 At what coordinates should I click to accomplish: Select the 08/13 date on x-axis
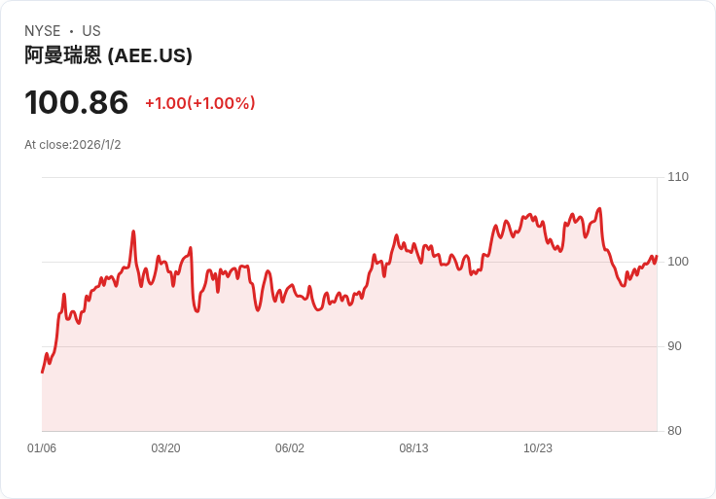tap(413, 448)
